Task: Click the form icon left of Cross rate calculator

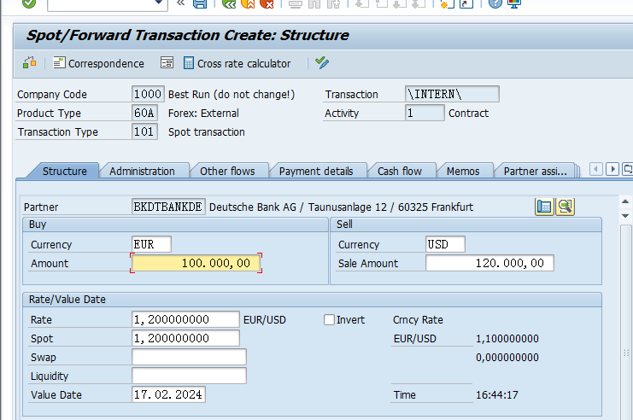Action: click(167, 63)
